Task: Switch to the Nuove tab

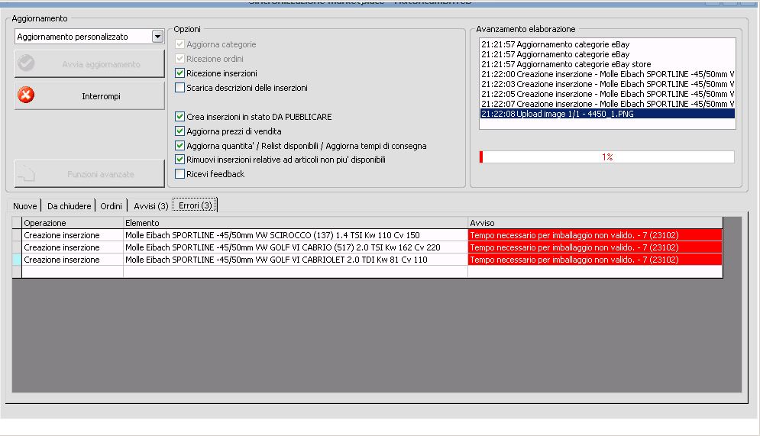Action: pyautogui.click(x=24, y=206)
